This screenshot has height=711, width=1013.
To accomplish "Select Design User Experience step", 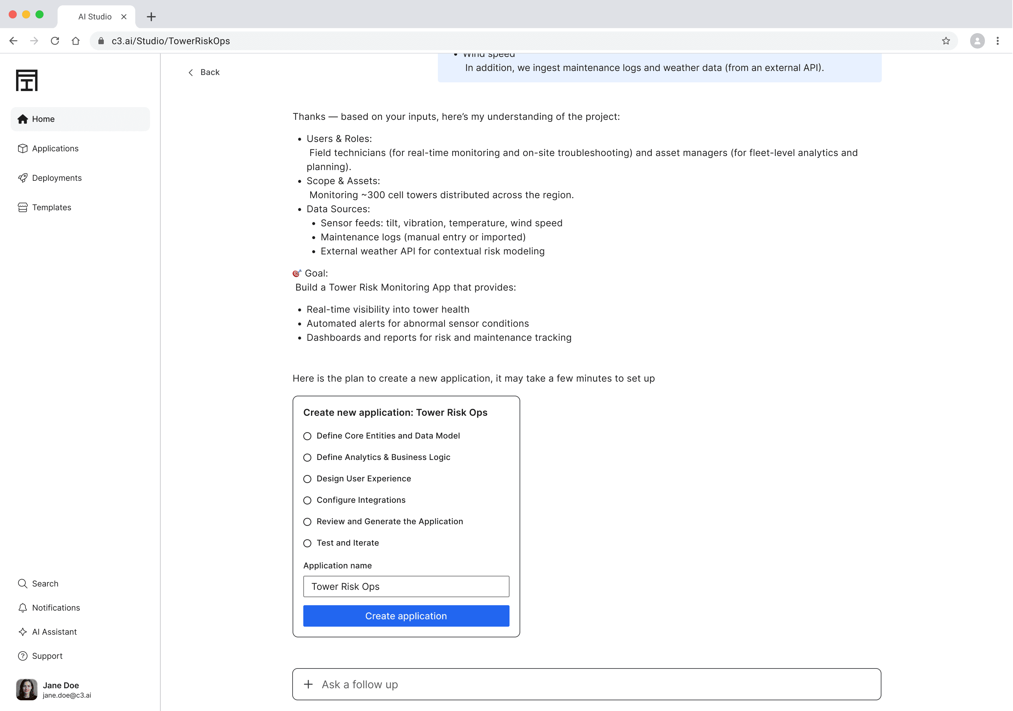I will [x=308, y=479].
